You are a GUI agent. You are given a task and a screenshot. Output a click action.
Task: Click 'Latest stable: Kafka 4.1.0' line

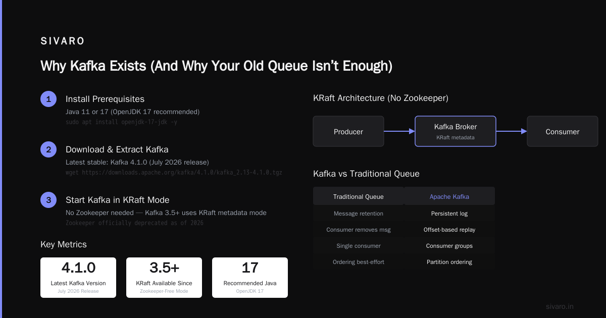click(137, 162)
